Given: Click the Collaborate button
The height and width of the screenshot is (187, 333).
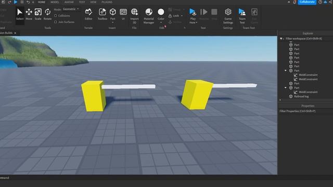Looking at the screenshot, I should [x=307, y=2].
